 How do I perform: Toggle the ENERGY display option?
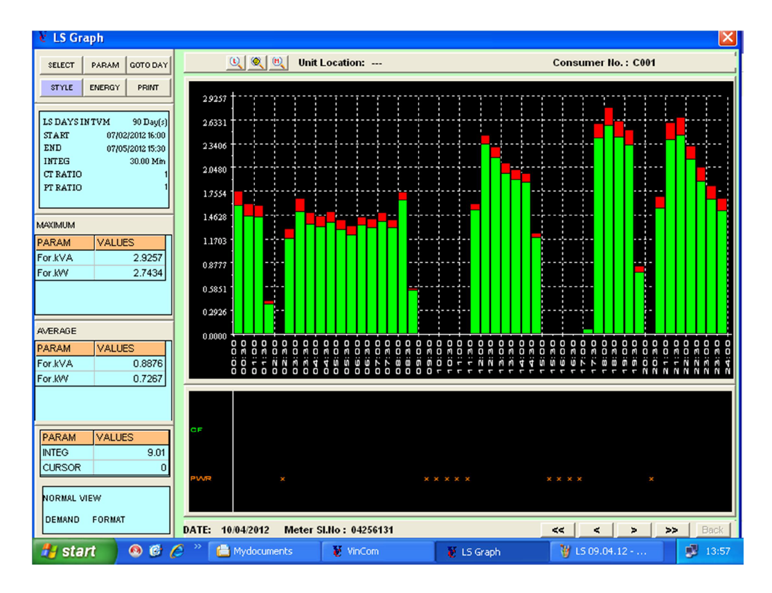[105, 87]
